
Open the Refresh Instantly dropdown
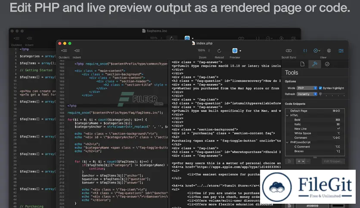(x=307, y=94)
